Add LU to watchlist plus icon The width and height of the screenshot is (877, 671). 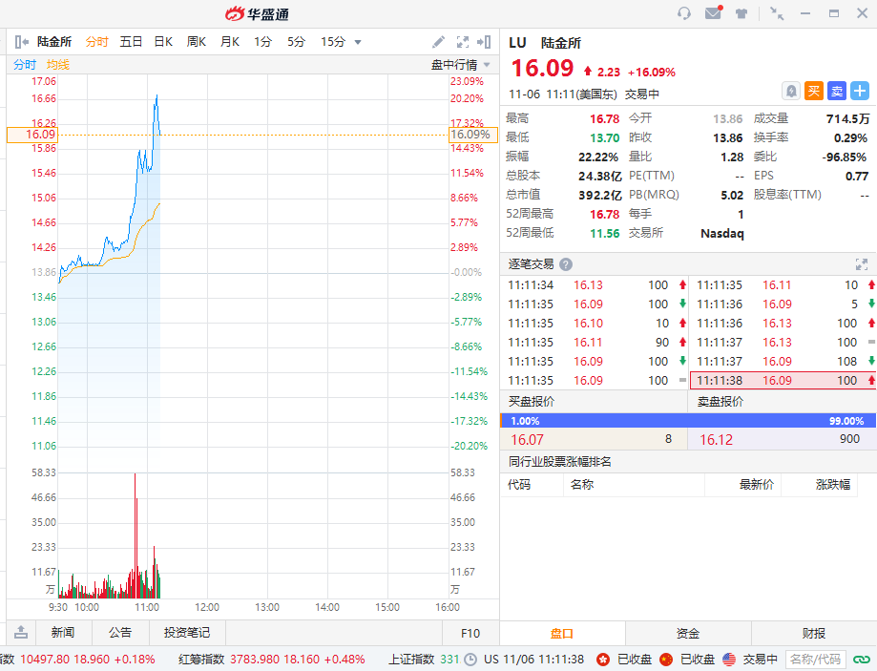click(x=860, y=91)
